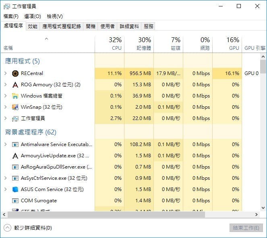Click the Antimalware Service Executable icon
267x238 pixels.
[15, 144]
